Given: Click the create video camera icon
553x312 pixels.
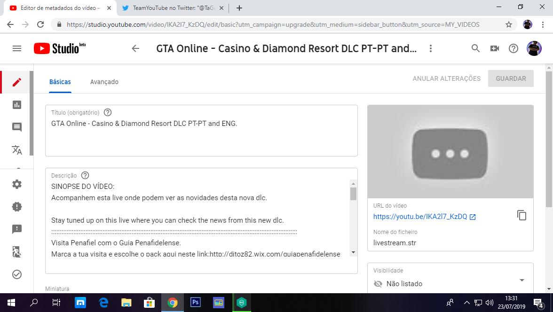Looking at the screenshot, I should click(495, 48).
